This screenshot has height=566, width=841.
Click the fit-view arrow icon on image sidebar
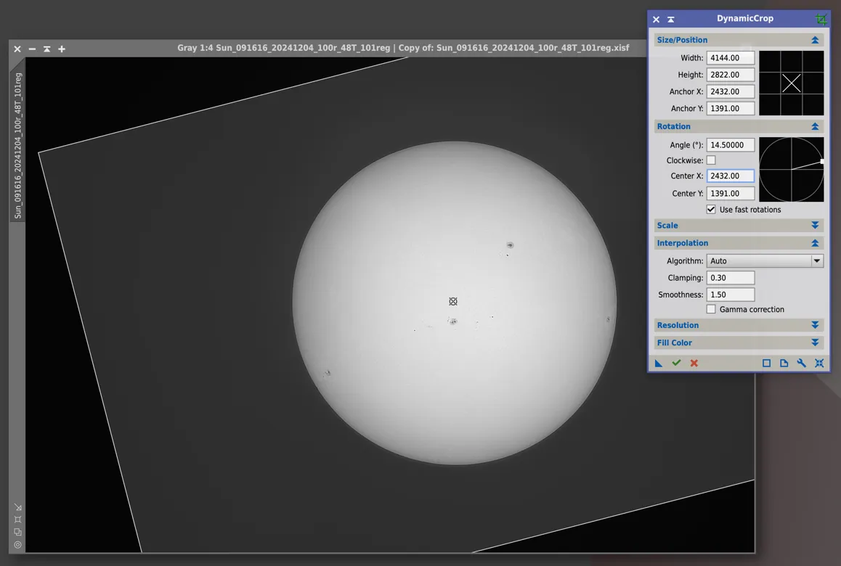click(17, 506)
